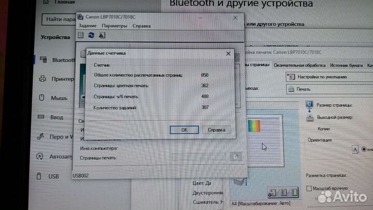Open Мышь section in Settings sidebar
Image resolution: width=373 pixels, height=210 pixels.
tap(53, 98)
